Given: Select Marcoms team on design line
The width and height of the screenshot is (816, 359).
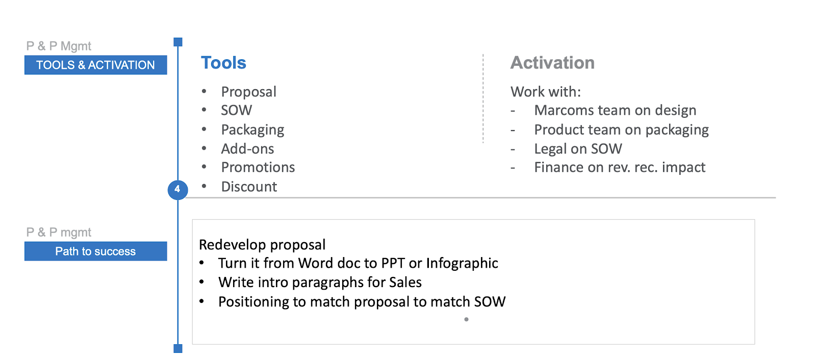Looking at the screenshot, I should click(x=615, y=111).
